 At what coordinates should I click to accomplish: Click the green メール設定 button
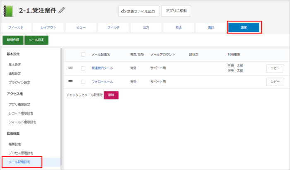[36, 40]
